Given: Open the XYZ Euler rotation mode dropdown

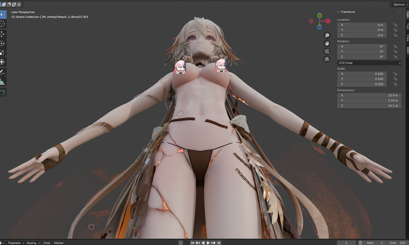Looking at the screenshot, I should [369, 63].
